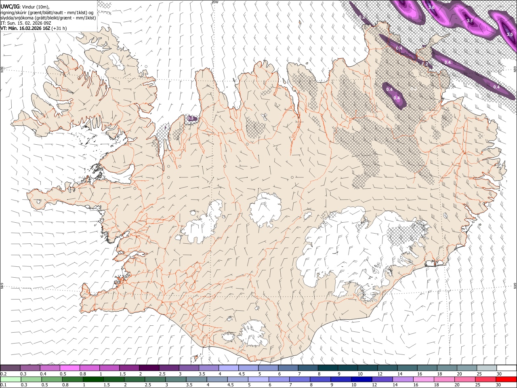Click the '4.5' label on the upper legend scale
This screenshot has height=388, width=517.
tap(242, 374)
